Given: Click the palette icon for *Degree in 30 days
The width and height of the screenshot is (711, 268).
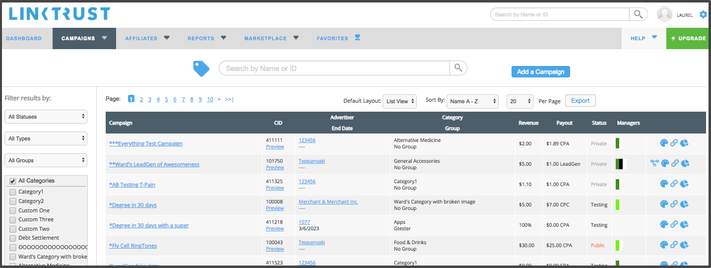Looking at the screenshot, I should (664, 204).
